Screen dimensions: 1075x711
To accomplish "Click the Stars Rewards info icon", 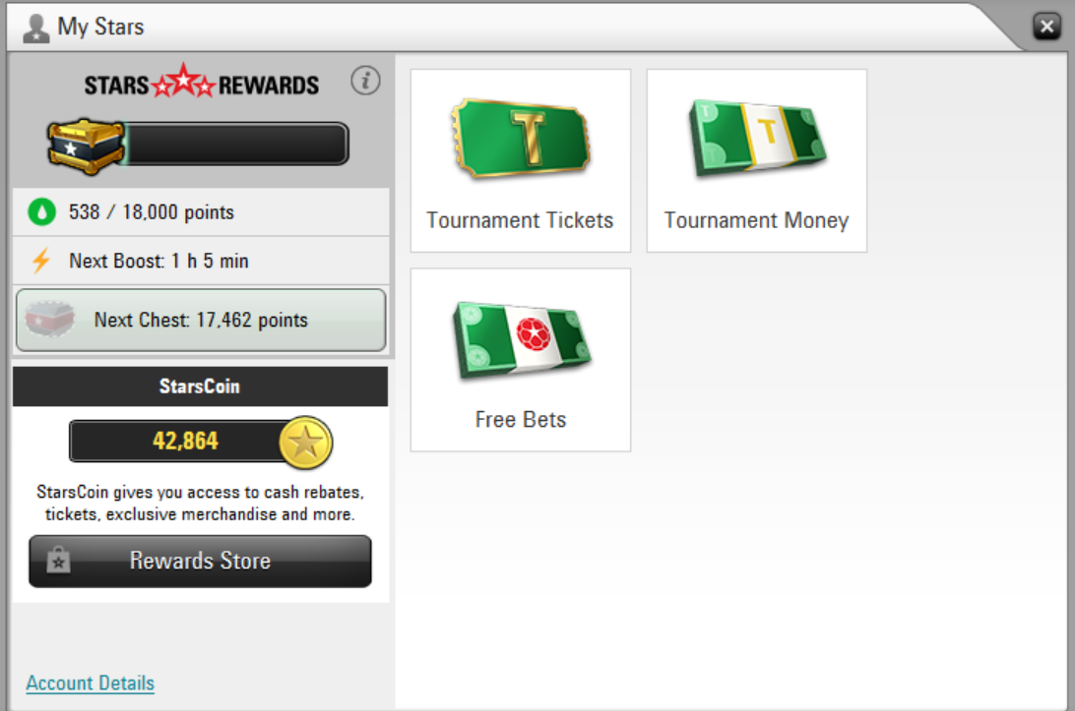I will click(365, 81).
